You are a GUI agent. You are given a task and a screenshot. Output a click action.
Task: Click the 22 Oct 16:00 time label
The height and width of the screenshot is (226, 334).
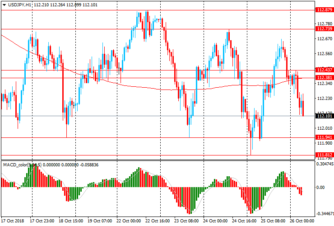click(x=158, y=221)
